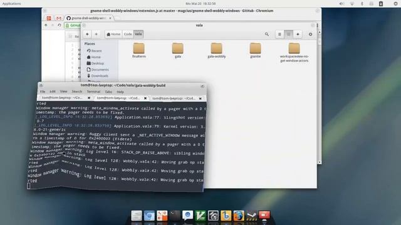Screen dimensions: 401x225
Task: Open the terminal Edit menu
Action: coord(53,91)
